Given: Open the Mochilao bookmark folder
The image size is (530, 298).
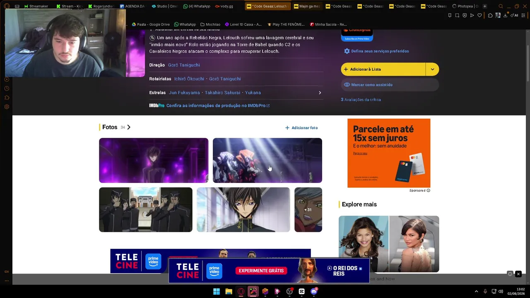Looking at the screenshot, I should click(210, 24).
